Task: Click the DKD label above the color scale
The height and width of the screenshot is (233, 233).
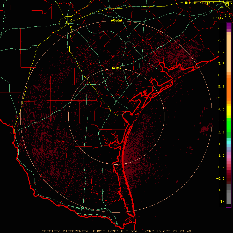Action: pos(228,16)
